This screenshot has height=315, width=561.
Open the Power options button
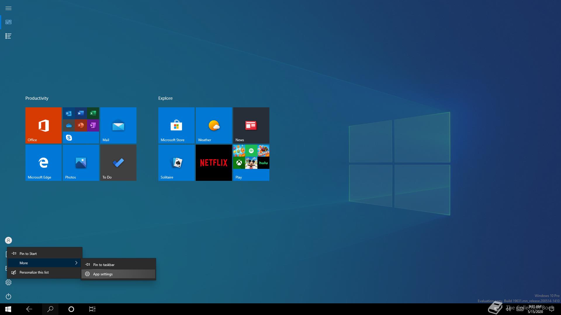(x=8, y=296)
